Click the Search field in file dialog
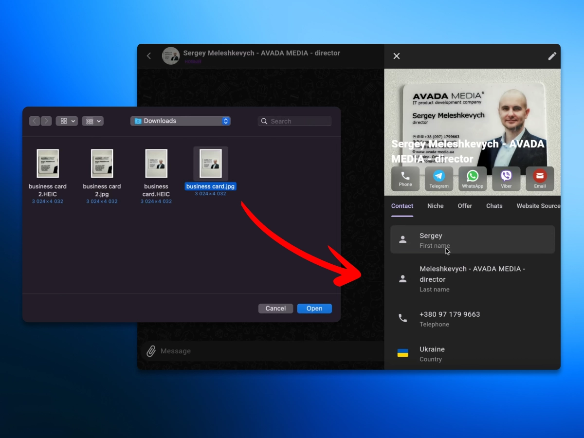The image size is (584, 438). coord(294,121)
